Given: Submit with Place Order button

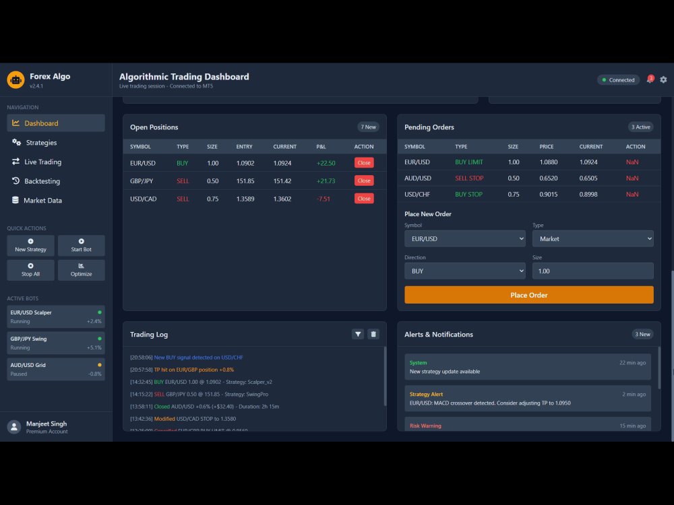Looking at the screenshot, I should point(528,295).
